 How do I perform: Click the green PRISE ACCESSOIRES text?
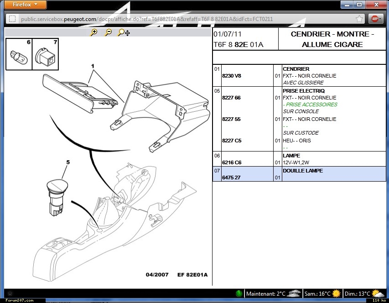pos(310,104)
